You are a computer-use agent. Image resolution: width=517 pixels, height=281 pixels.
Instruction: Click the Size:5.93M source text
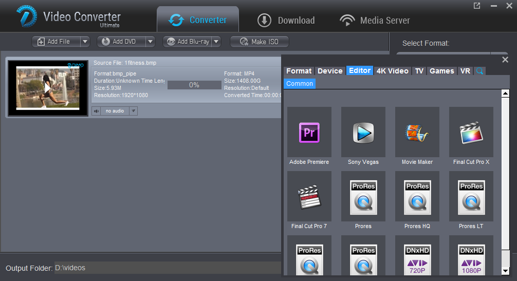coord(108,88)
